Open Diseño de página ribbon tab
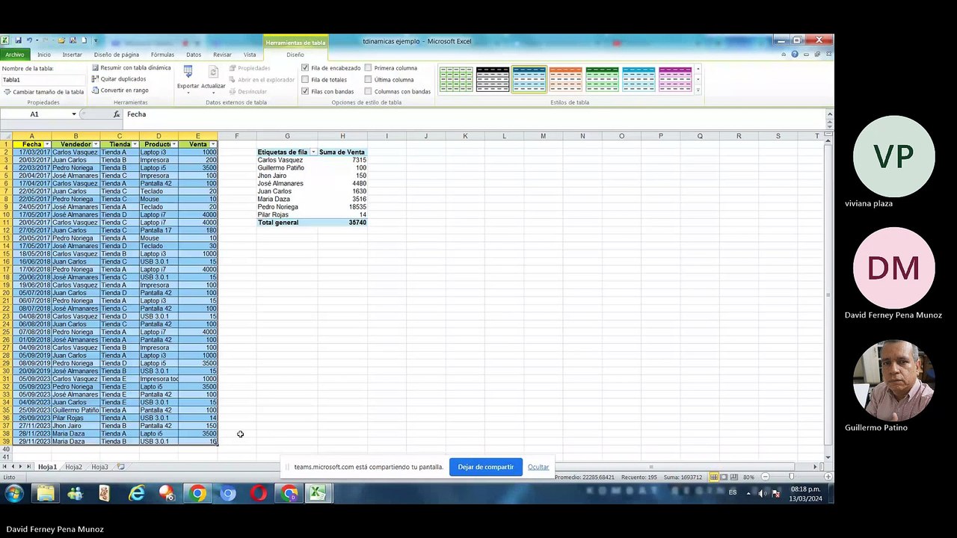The height and width of the screenshot is (538, 957). pos(117,55)
